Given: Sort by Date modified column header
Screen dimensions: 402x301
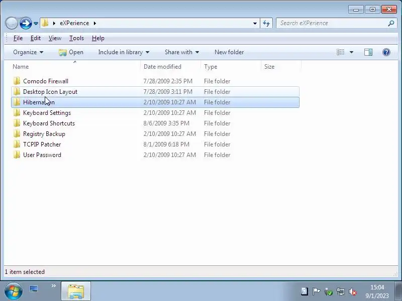Looking at the screenshot, I should [171, 67].
